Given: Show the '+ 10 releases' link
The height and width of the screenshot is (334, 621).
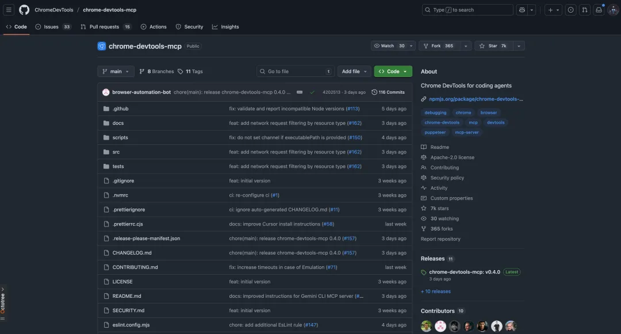Looking at the screenshot, I should [x=436, y=291].
